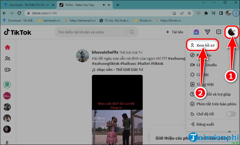Open nhạc nền - Thế Giới Giải Trí music link
The image size is (240, 145).
(117, 70)
